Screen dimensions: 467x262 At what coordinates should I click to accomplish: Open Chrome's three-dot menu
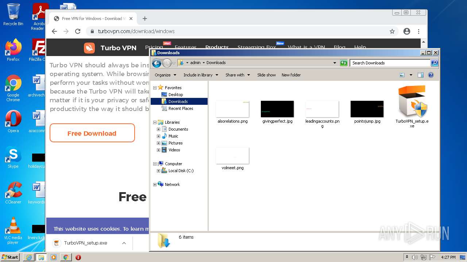419,31
